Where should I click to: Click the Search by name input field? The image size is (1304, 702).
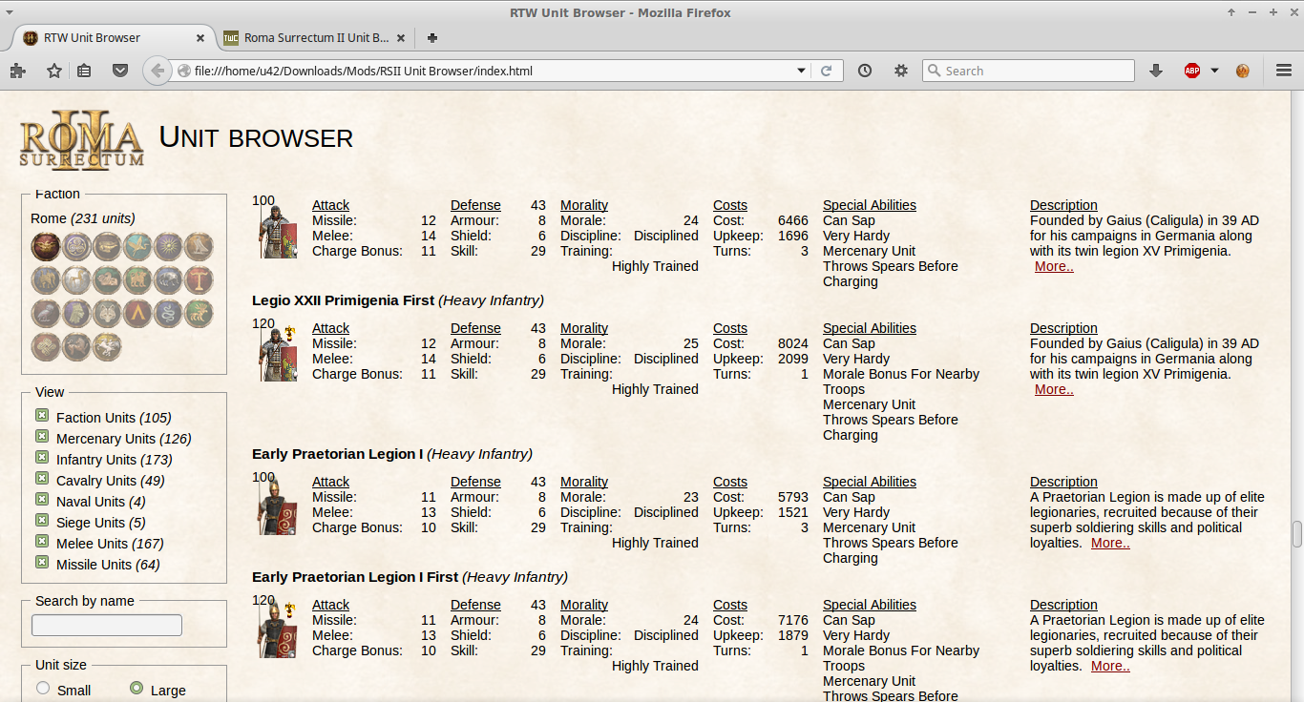coord(107,625)
